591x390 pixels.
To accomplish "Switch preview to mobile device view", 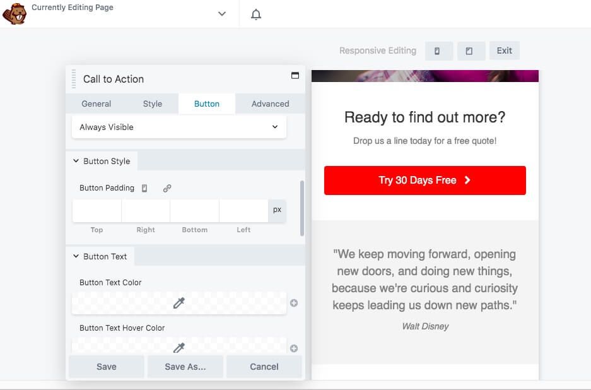I will coord(438,50).
